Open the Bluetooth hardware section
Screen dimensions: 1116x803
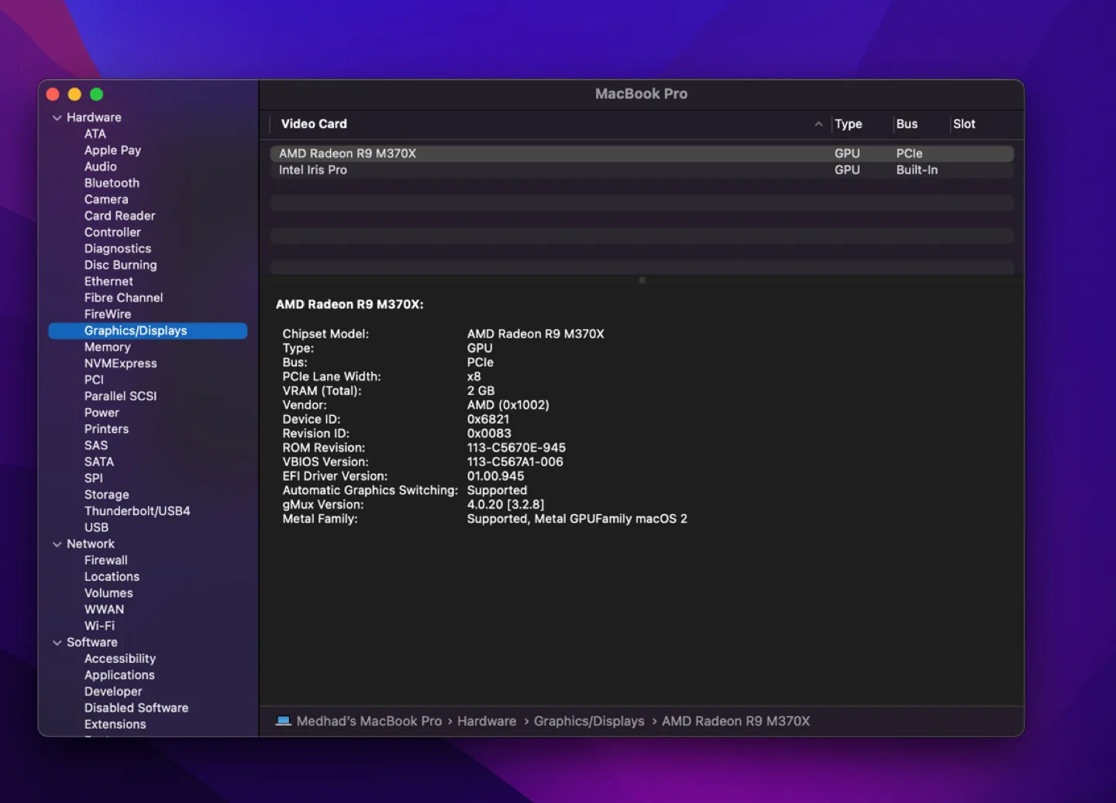click(112, 183)
